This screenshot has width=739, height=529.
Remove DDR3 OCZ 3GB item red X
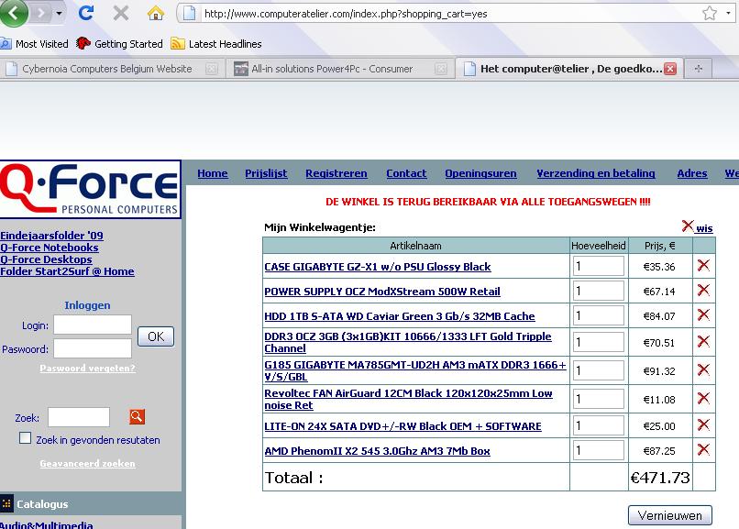(x=703, y=341)
